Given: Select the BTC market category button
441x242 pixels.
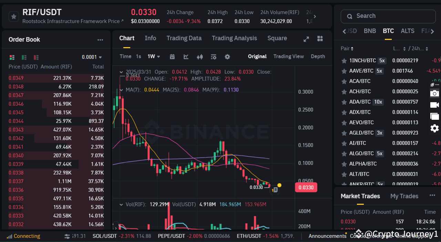Looking at the screenshot, I should point(388,31).
